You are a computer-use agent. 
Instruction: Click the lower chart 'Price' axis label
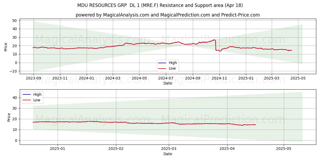9,117
